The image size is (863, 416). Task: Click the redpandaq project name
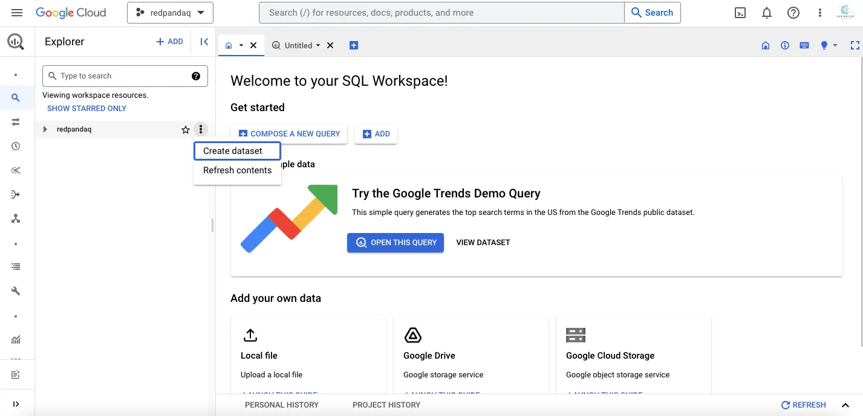[x=74, y=129]
